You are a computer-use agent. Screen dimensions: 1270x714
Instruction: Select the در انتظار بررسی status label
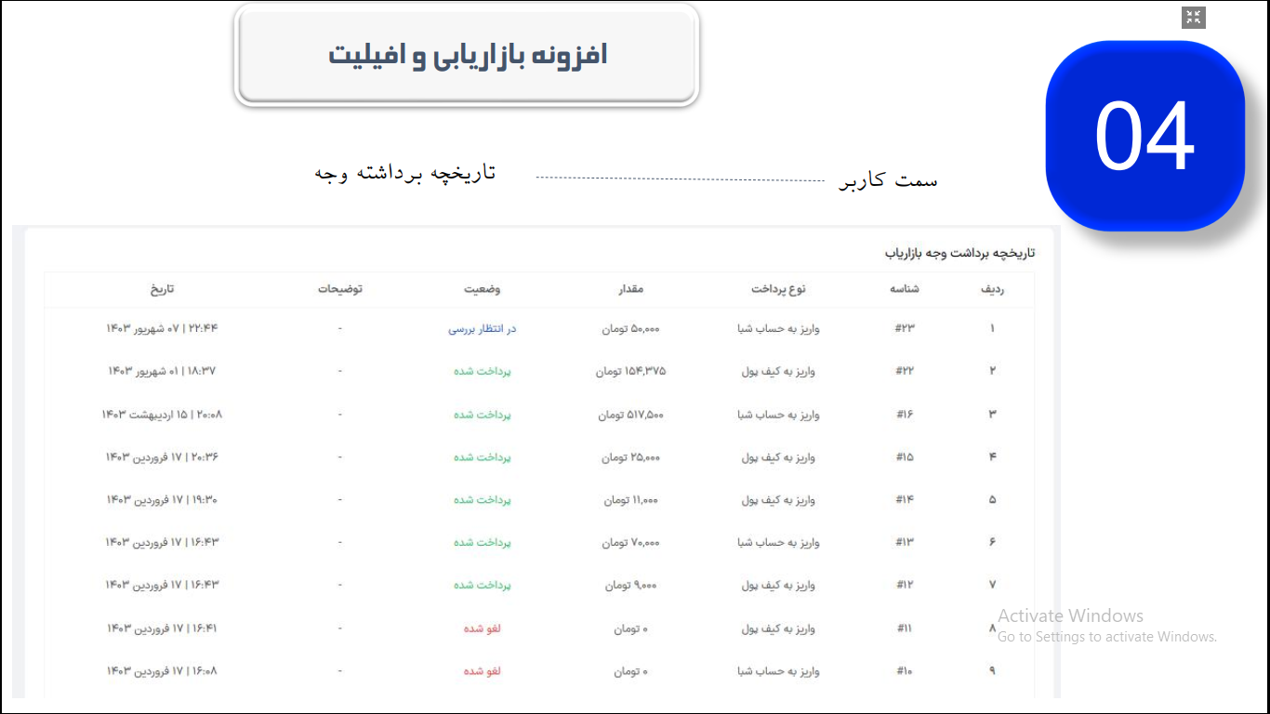483,329
